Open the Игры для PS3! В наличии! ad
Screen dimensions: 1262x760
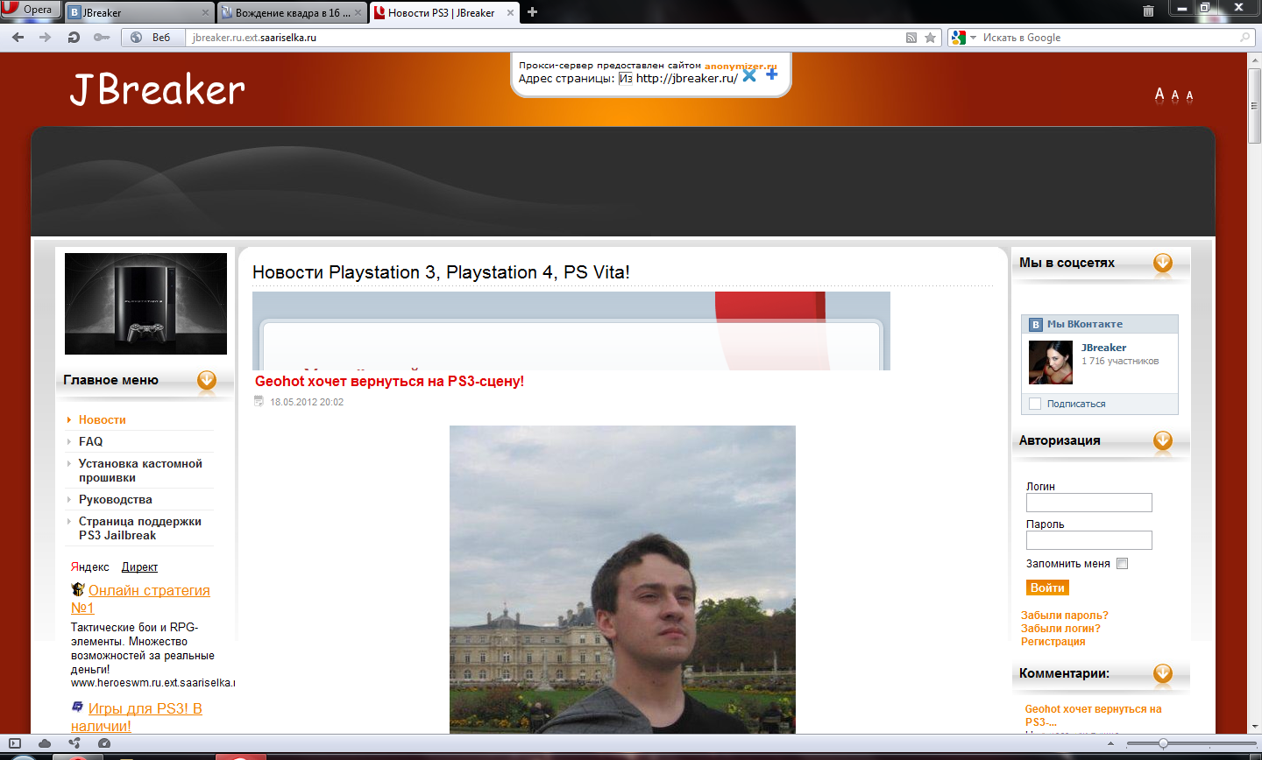tap(137, 717)
